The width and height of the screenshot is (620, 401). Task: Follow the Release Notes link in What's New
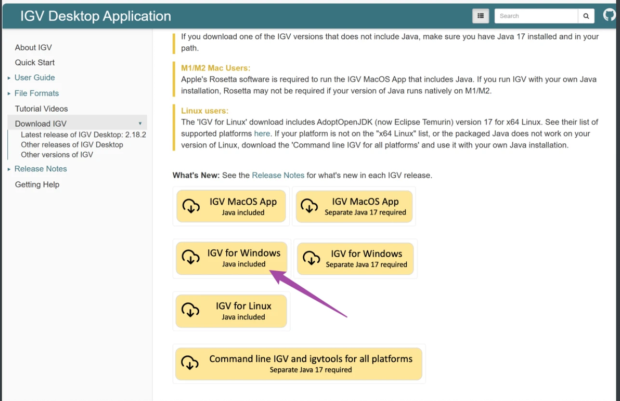[x=278, y=176]
